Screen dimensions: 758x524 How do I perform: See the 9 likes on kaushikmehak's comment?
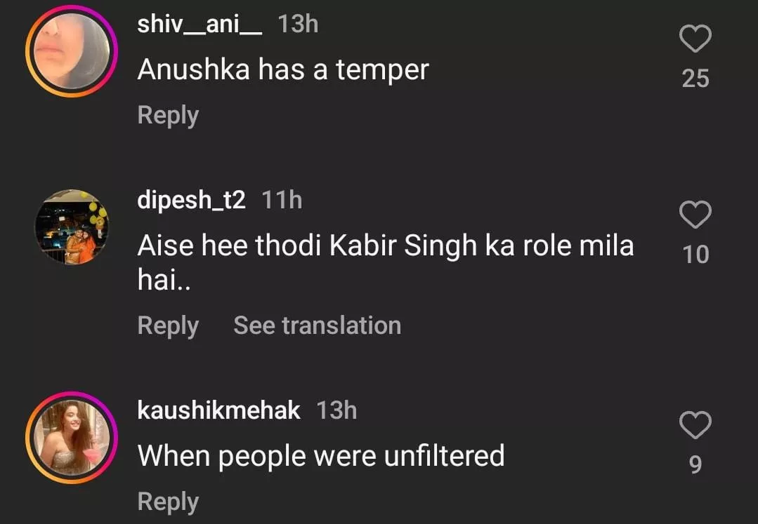[695, 464]
